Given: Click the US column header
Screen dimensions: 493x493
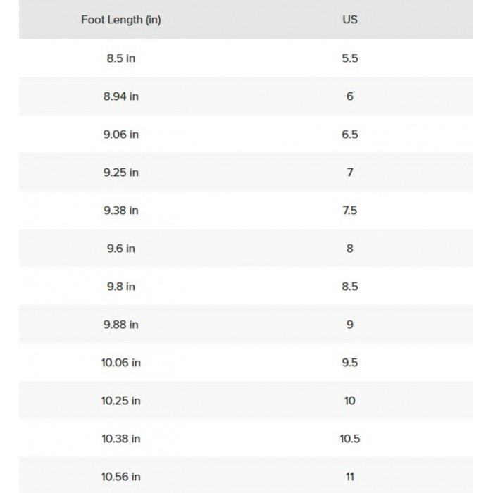Looking at the screenshot, I should click(349, 20).
